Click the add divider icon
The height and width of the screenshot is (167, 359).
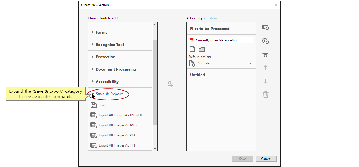(265, 55)
